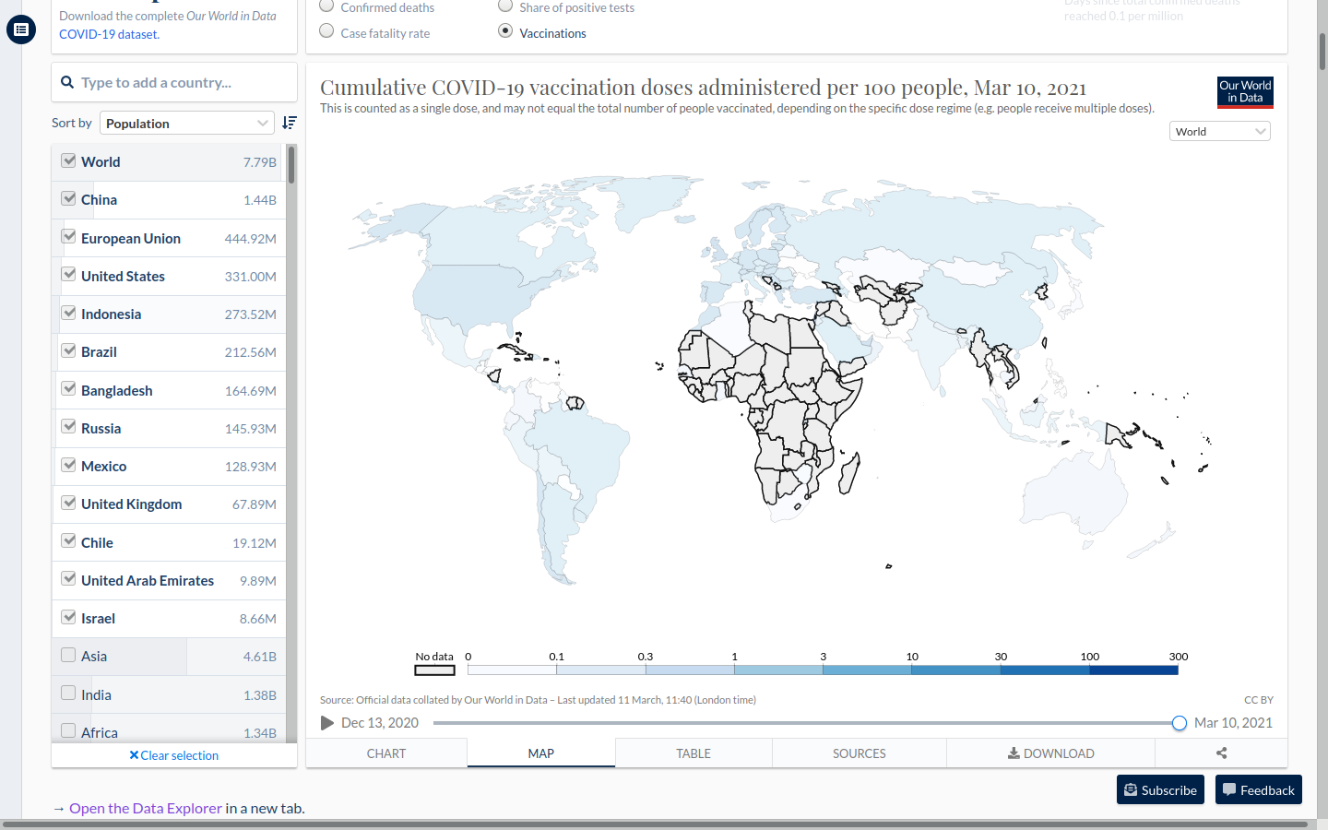Select the Case fatality rate radio button
The width and height of the screenshot is (1328, 830).
point(326,31)
